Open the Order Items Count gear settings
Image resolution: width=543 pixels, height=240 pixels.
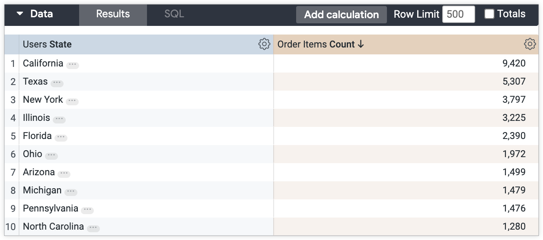530,44
